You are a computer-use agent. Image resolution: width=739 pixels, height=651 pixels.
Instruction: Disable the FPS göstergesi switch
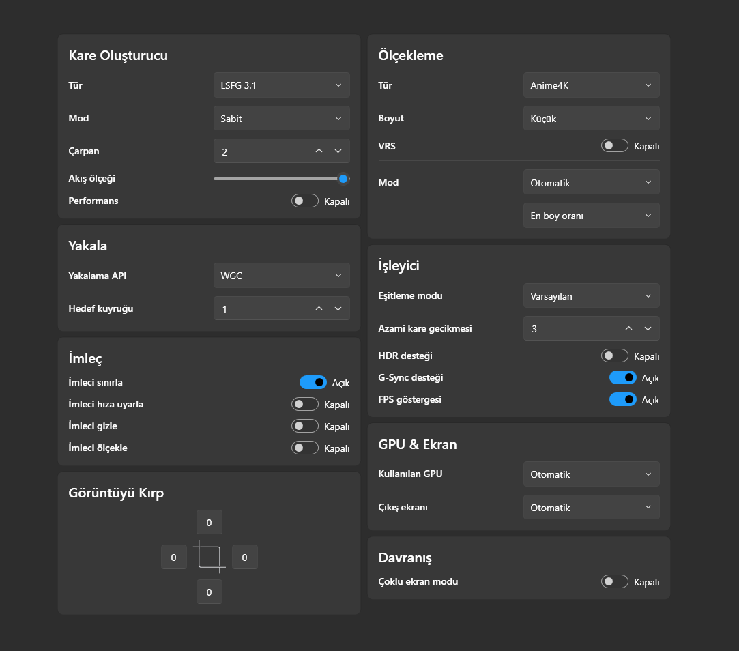pyautogui.click(x=623, y=399)
